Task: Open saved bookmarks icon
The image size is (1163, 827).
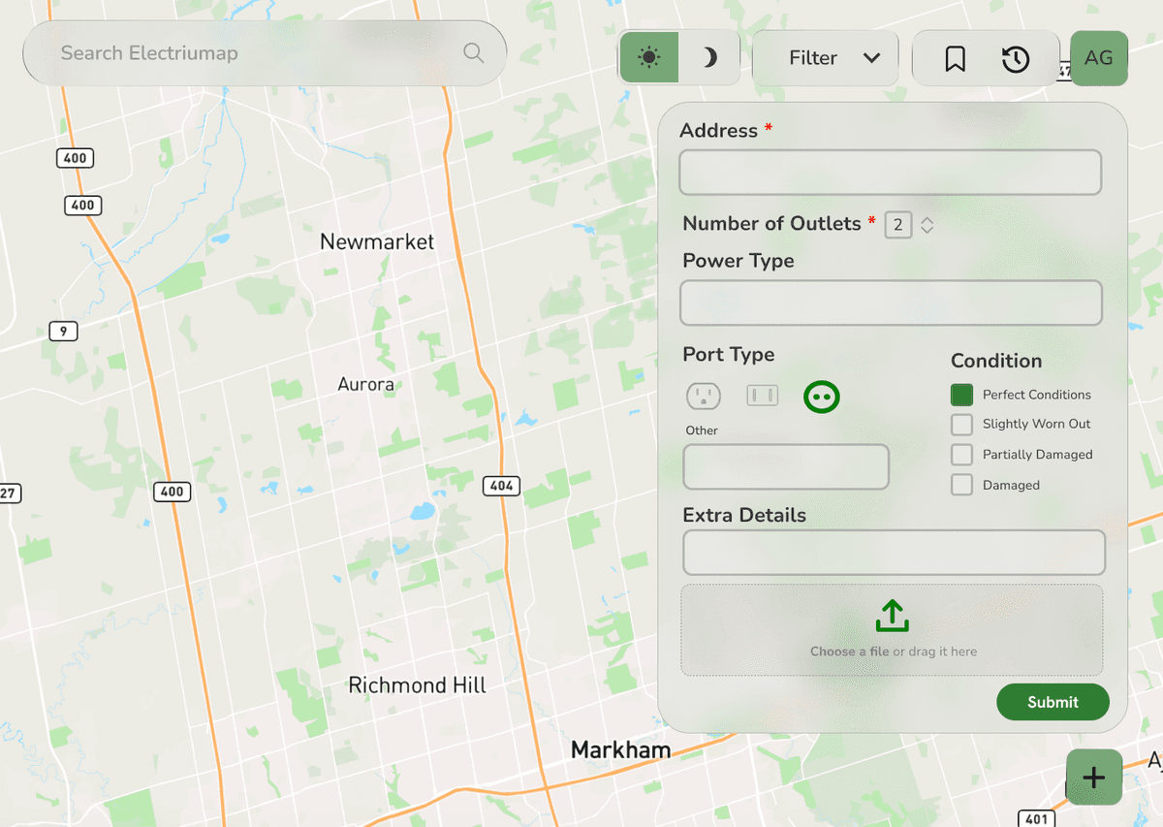Action: (955, 59)
